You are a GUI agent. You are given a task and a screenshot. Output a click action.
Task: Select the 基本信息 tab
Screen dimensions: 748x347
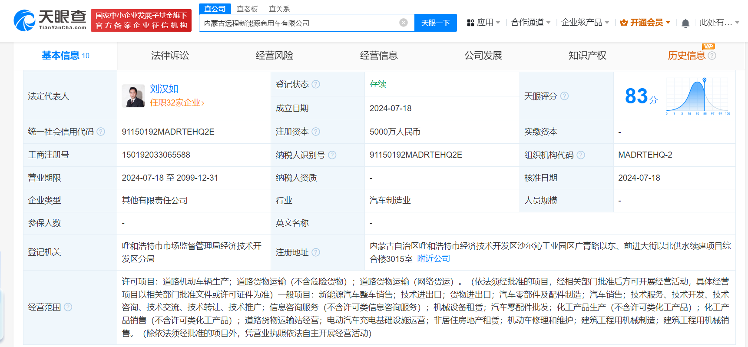click(65, 56)
